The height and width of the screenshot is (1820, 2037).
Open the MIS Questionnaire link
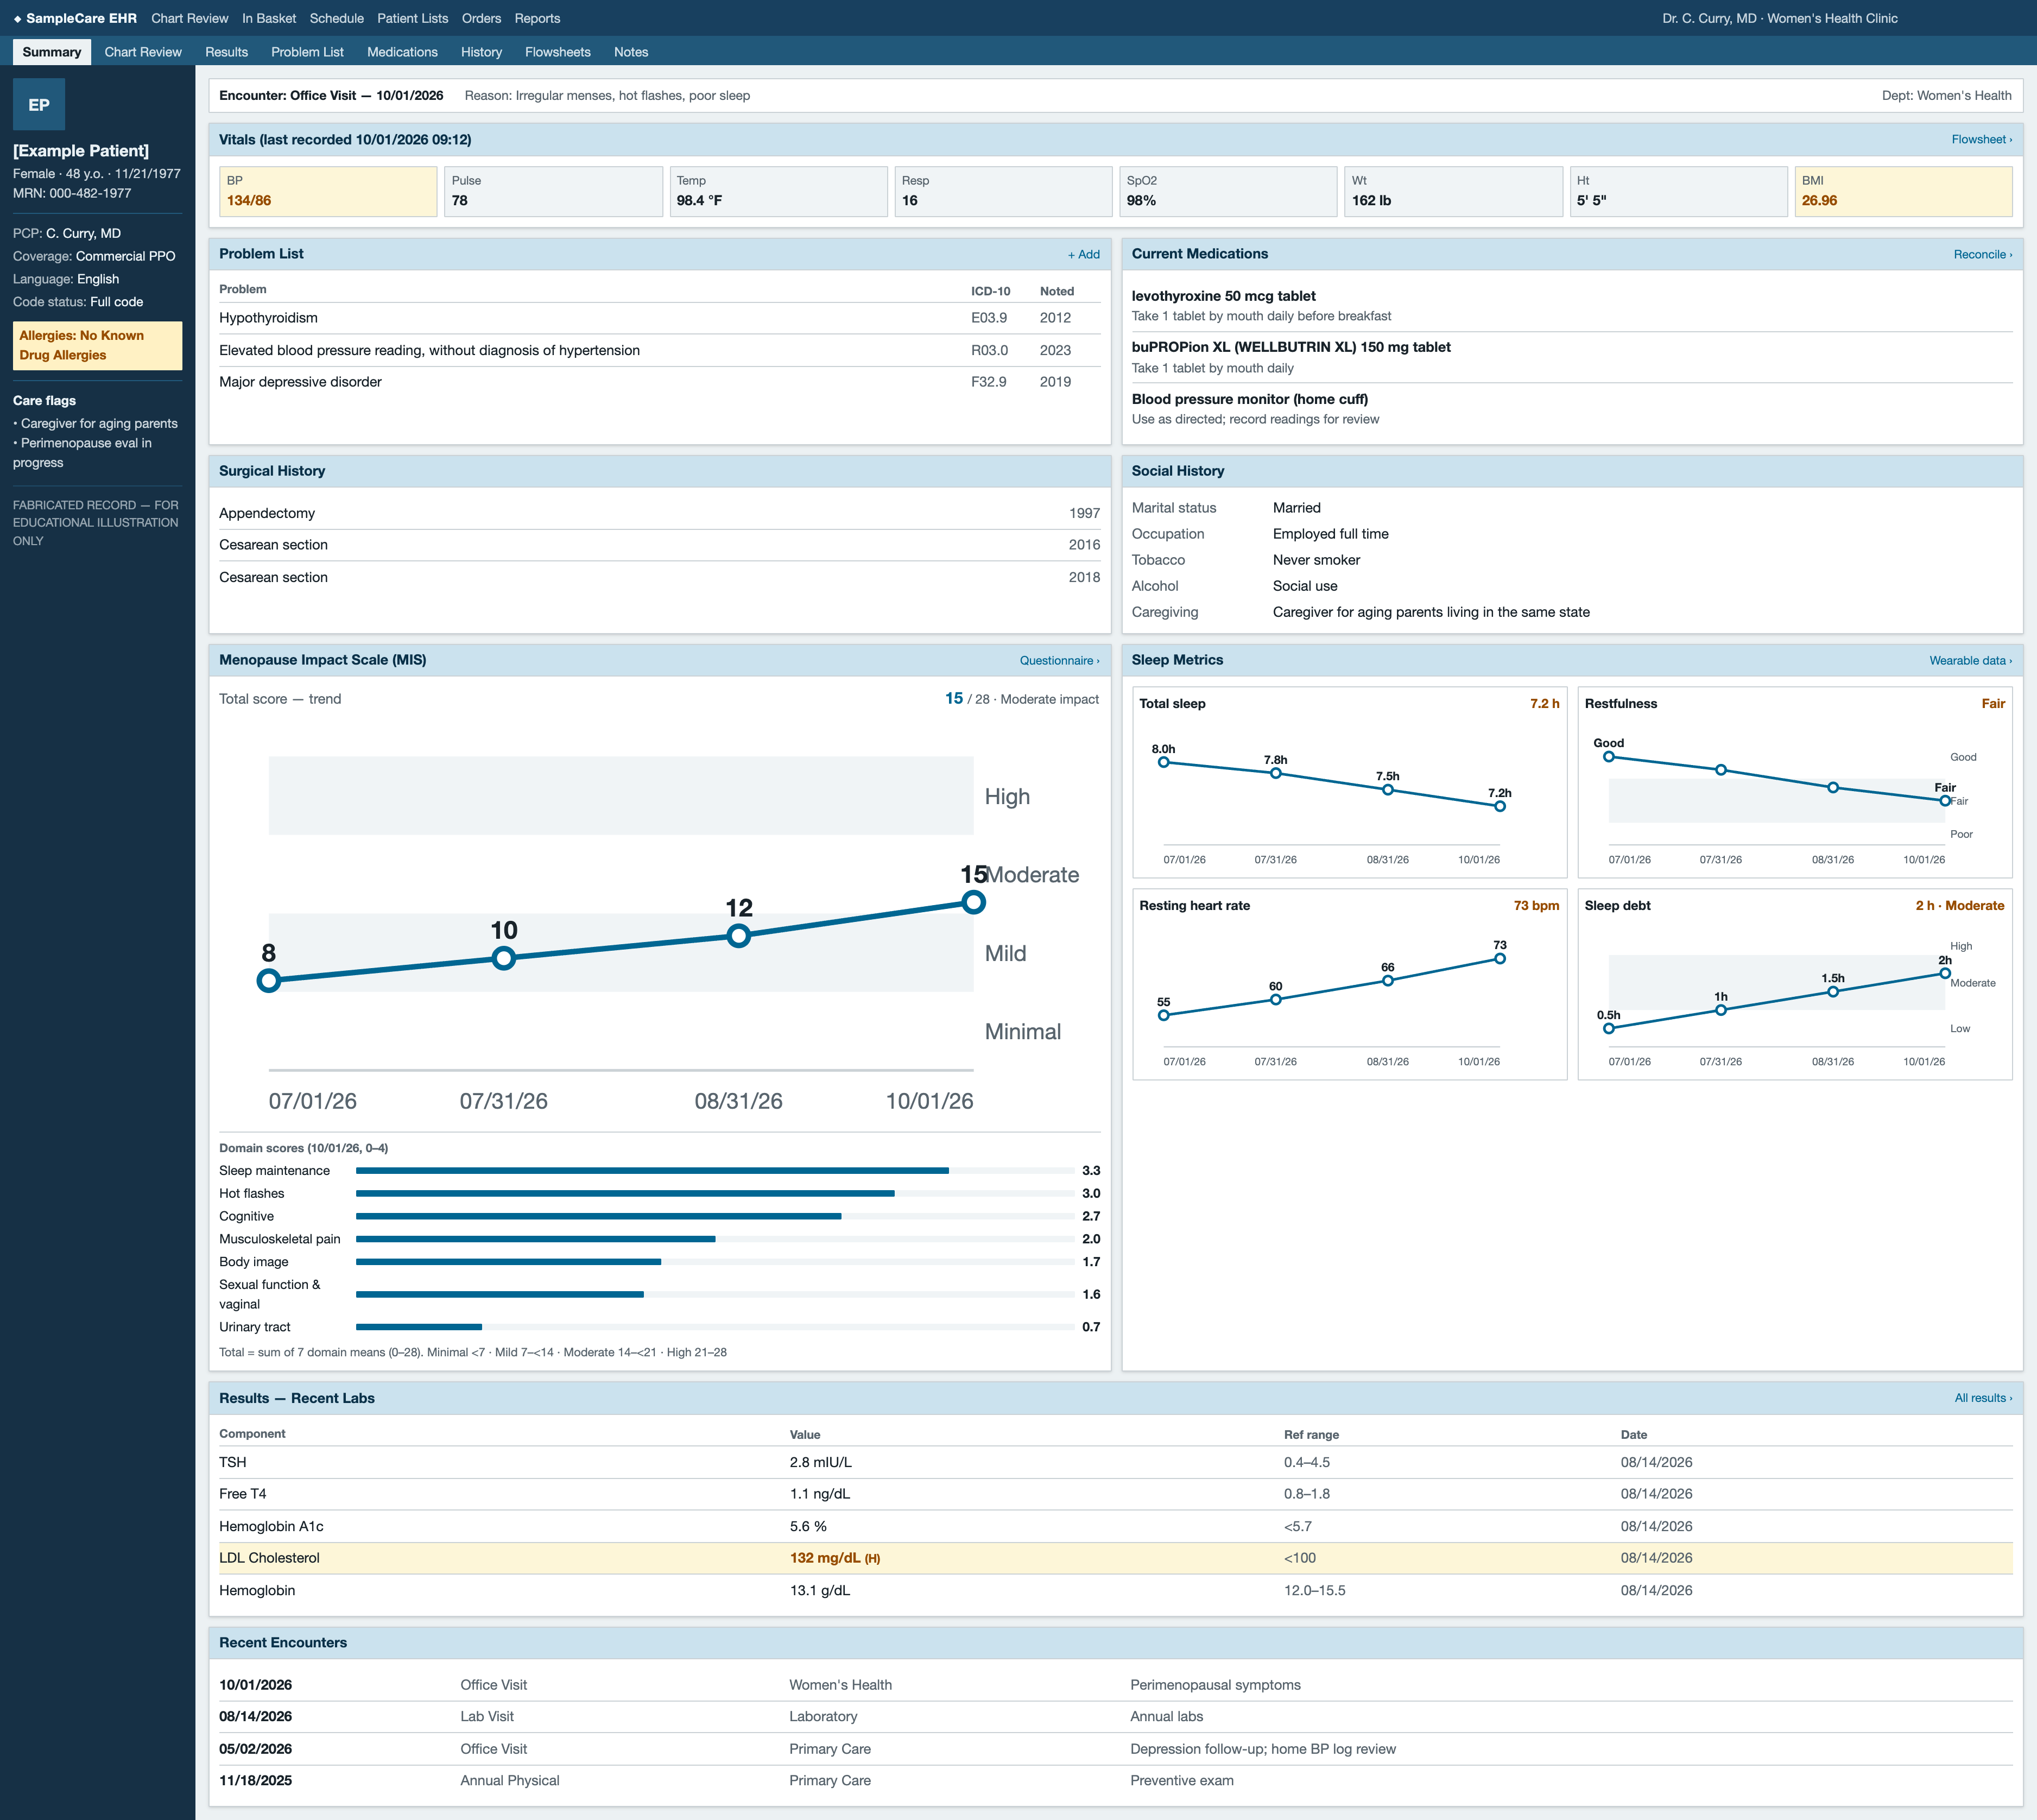1059,661
